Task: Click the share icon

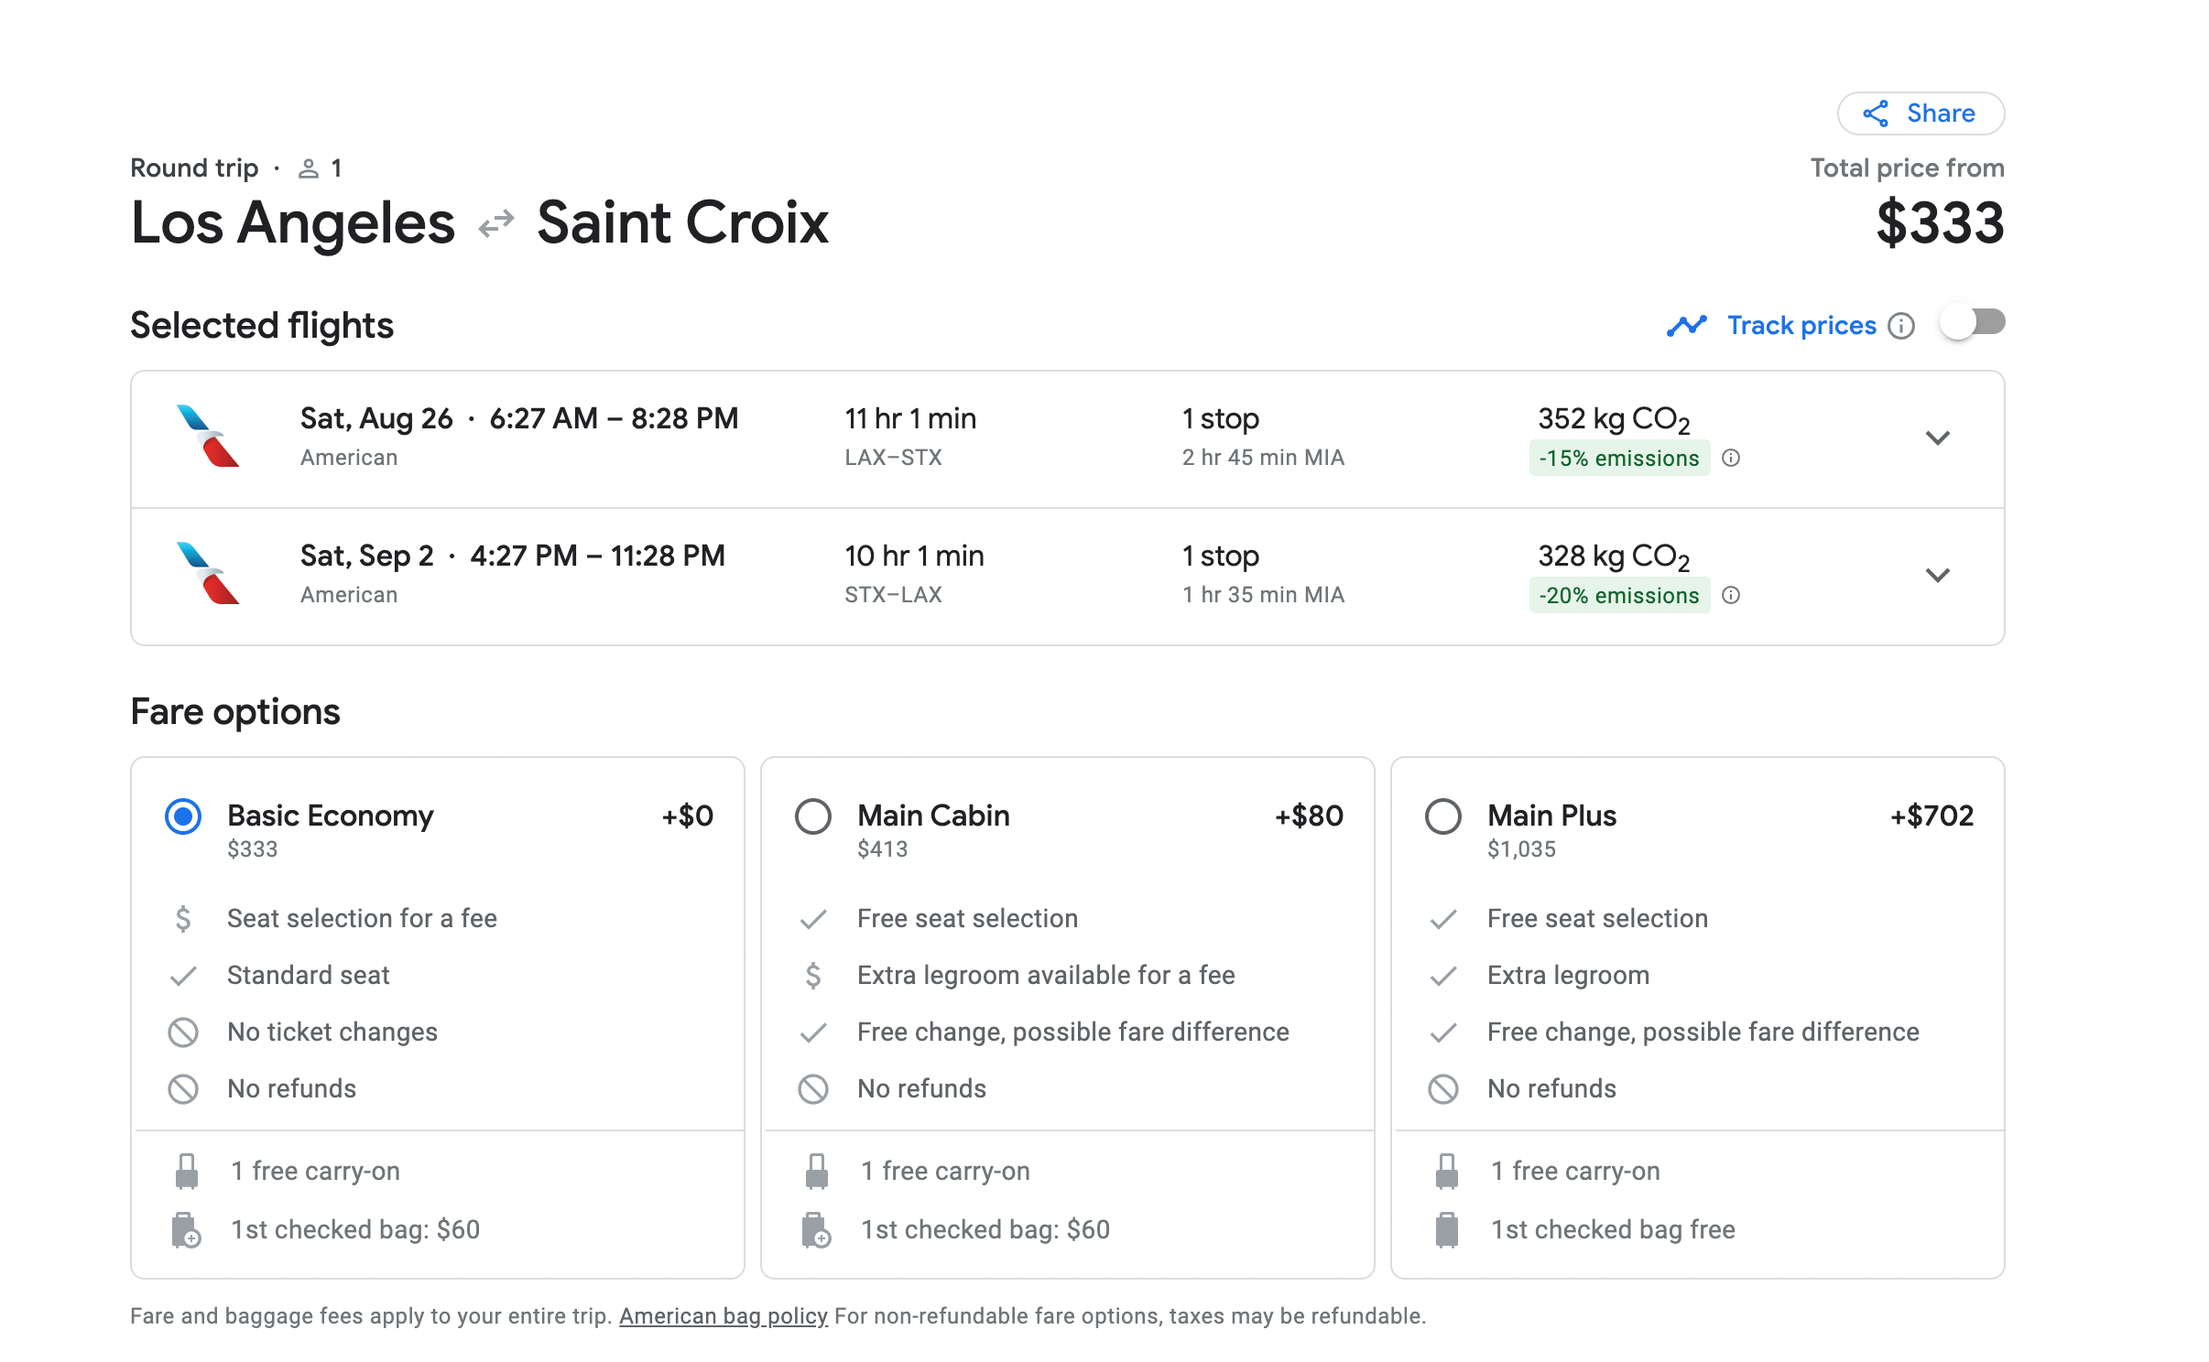Action: pyautogui.click(x=1875, y=113)
